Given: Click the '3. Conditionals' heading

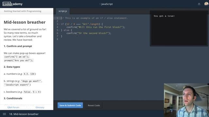Looking at the screenshot, I should [13, 98].
